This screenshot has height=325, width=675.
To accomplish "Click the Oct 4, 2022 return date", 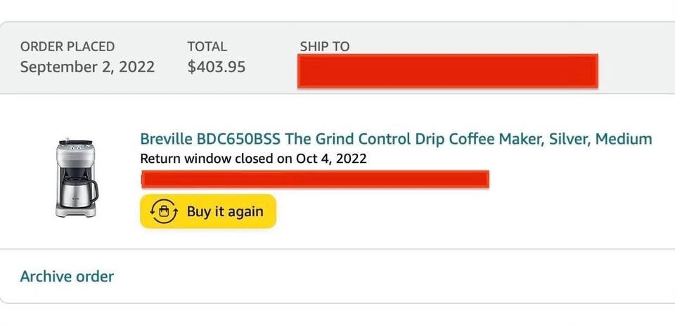I will 331,158.
